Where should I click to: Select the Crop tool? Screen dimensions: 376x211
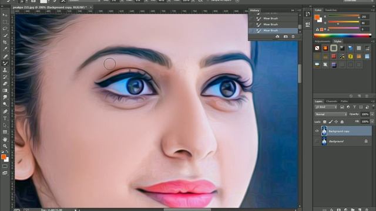point(5,42)
